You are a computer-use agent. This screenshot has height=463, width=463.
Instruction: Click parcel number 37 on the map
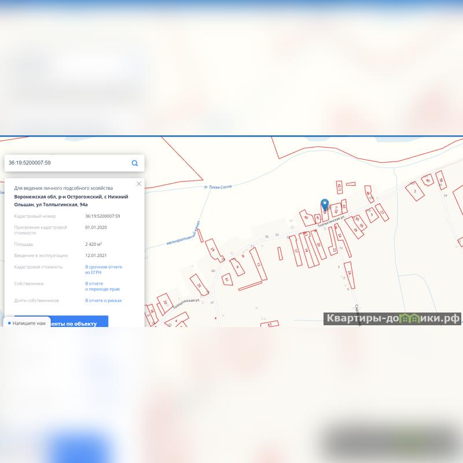click(x=383, y=213)
